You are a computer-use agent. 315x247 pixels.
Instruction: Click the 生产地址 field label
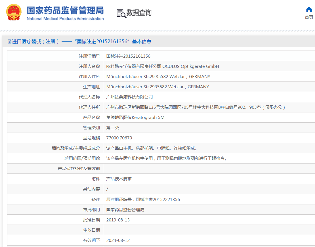(91, 87)
